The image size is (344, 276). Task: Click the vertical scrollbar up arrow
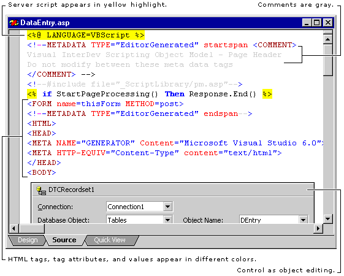click(x=328, y=39)
